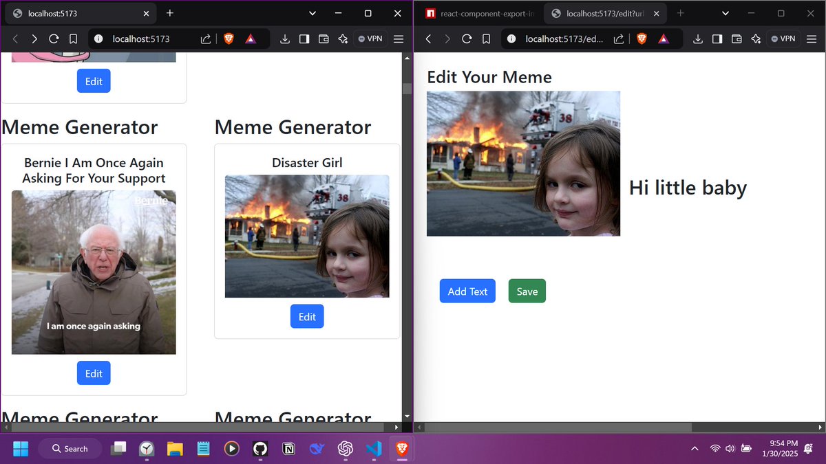Viewport: 826px width, 464px height.
Task: Open the Windows taskbar Search box
Action: (x=70, y=449)
